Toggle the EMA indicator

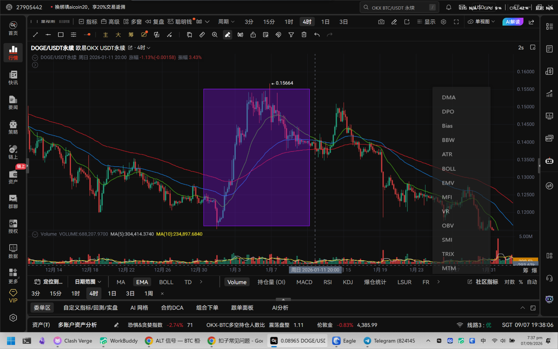pos(142,282)
